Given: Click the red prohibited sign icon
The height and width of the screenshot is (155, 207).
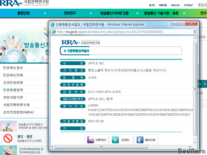Looking at the screenshot, I should [x=8, y=138].
